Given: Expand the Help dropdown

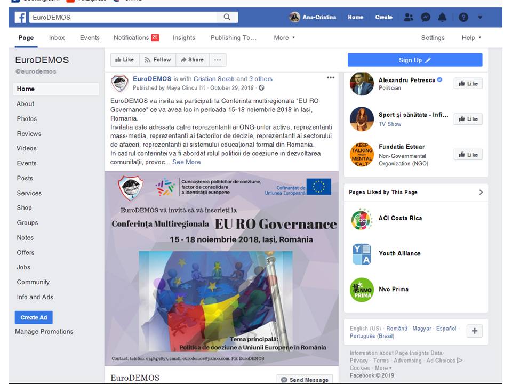Looking at the screenshot, I should (471, 37).
